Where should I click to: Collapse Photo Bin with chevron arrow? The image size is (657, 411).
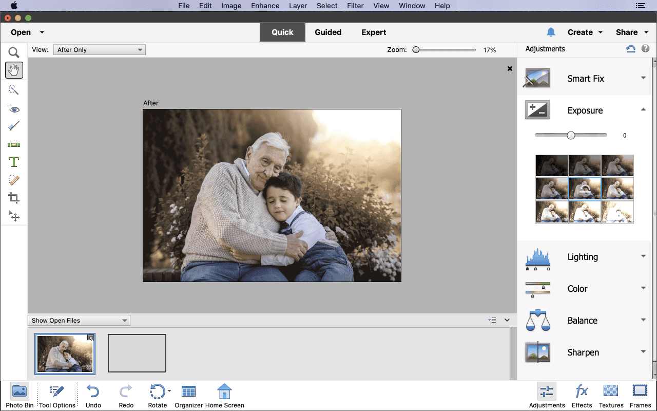coord(507,320)
